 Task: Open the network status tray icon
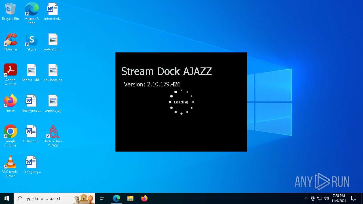pos(320,198)
